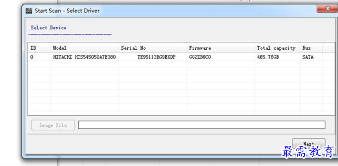The height and width of the screenshot is (166, 338).
Task: Sort by Serial No column header
Action: coord(152,48)
